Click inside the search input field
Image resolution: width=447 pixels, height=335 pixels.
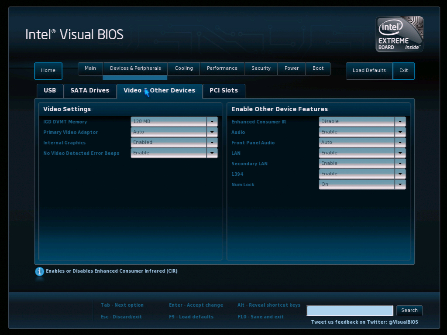click(349, 311)
